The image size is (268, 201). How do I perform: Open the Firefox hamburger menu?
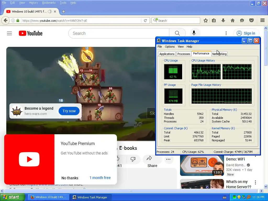tap(263, 20)
